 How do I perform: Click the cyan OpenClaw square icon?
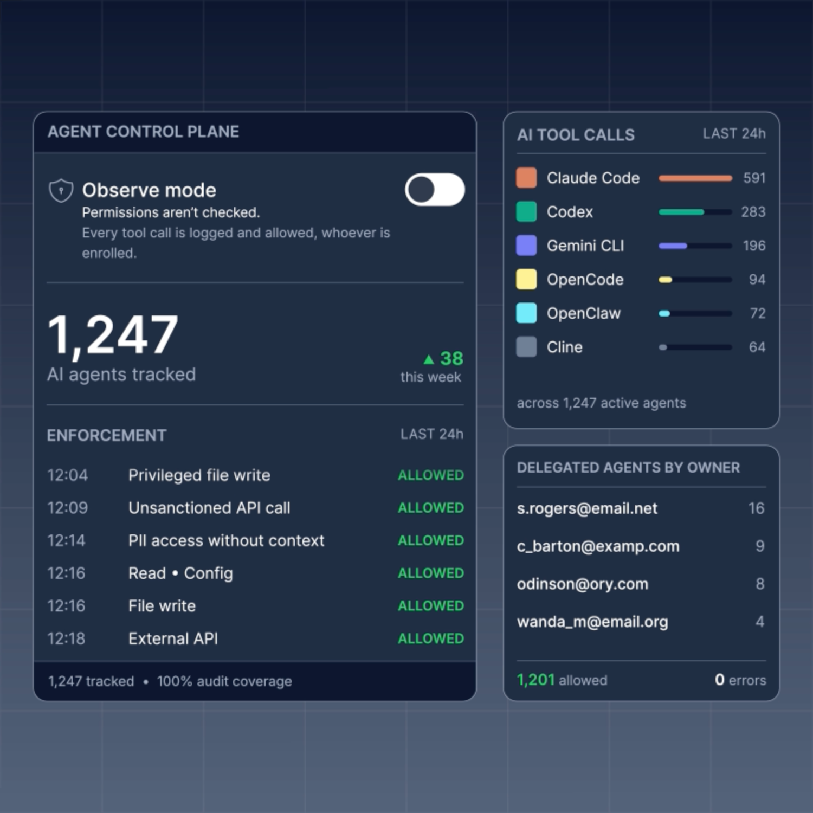point(526,313)
